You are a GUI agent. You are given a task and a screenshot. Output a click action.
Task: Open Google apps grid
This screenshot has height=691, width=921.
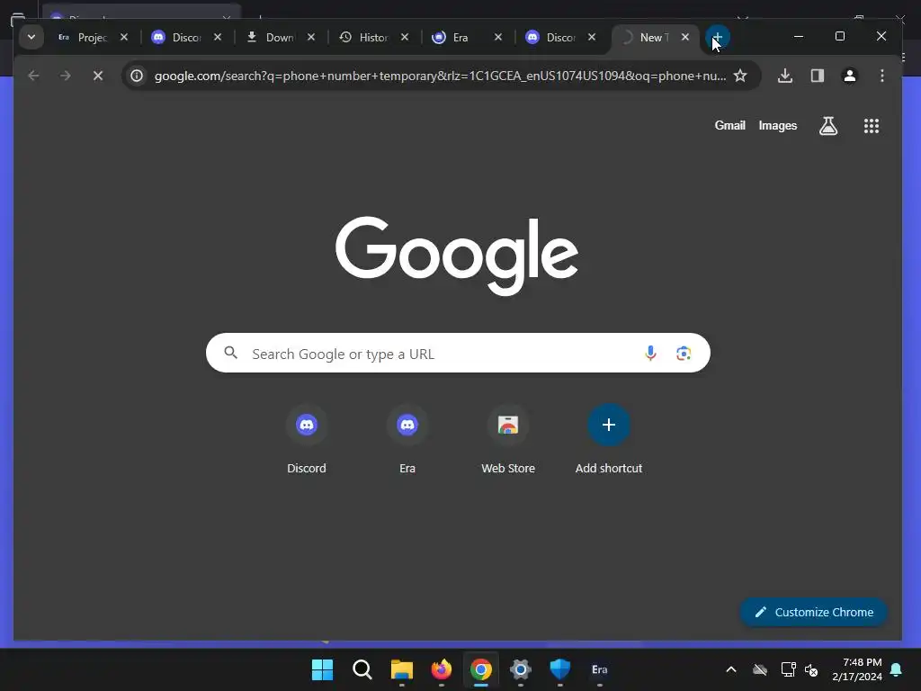(x=871, y=125)
